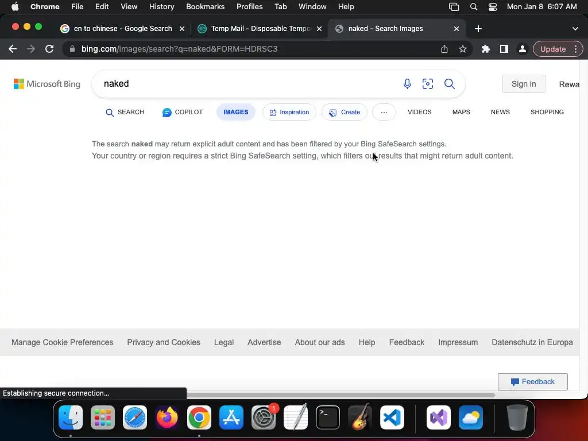Open About our ads link

319,342
